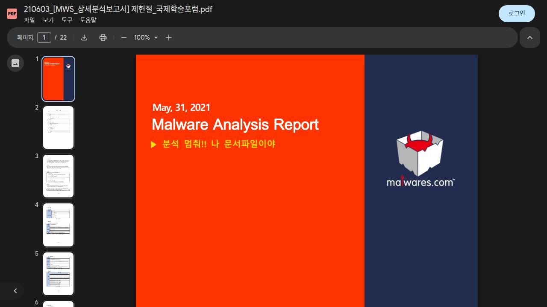Viewport: 547px width, 307px height.
Task: Click the malwares.com logo
Action: click(x=421, y=159)
